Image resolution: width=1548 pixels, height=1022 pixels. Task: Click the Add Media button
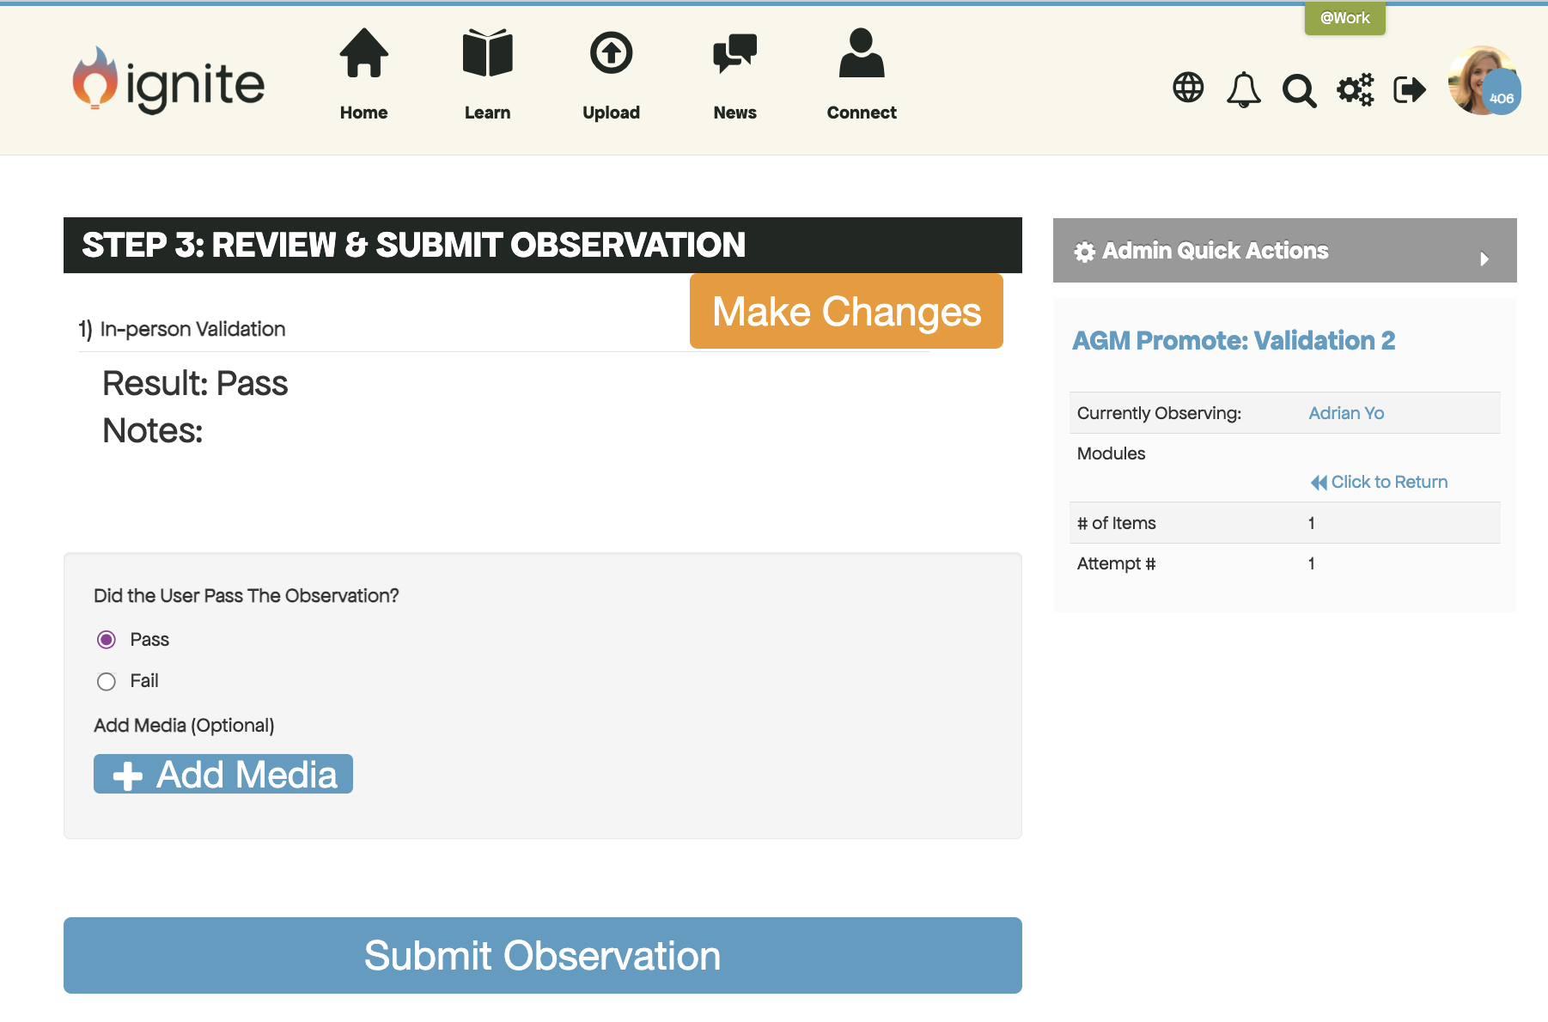pos(223,774)
